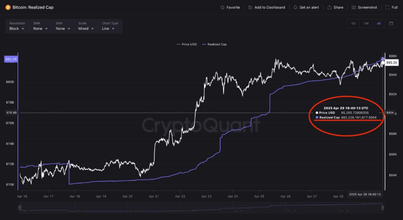The height and width of the screenshot is (220, 403).
Task: Open Full screen view icon
Action: click(387, 7)
